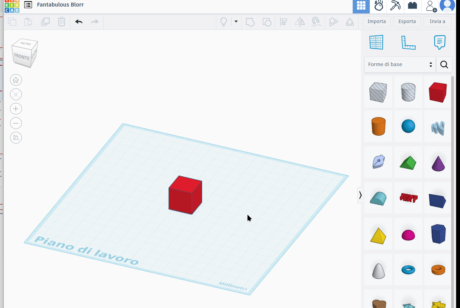Viewport: 460px width, 308px height.
Task: Click the ALTO face of the view cube
Action: (x=25, y=43)
